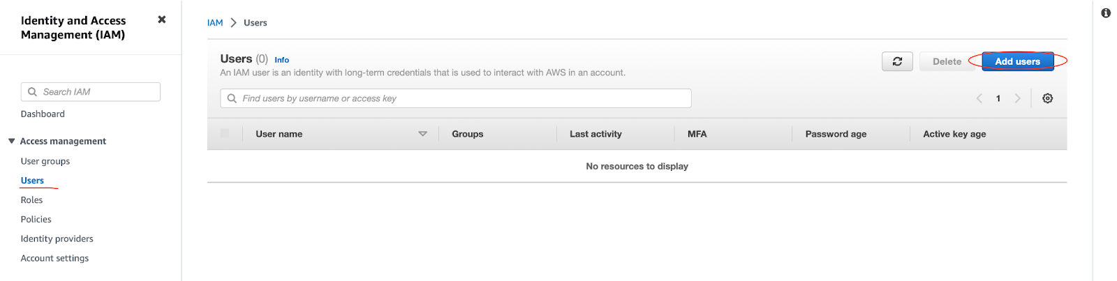Image resolution: width=1117 pixels, height=281 pixels.
Task: Go to previous page arrow
Action: click(979, 98)
